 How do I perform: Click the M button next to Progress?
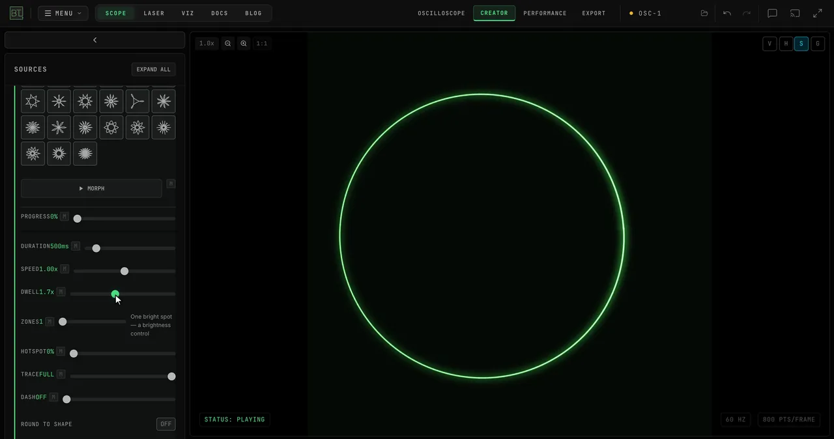point(64,216)
